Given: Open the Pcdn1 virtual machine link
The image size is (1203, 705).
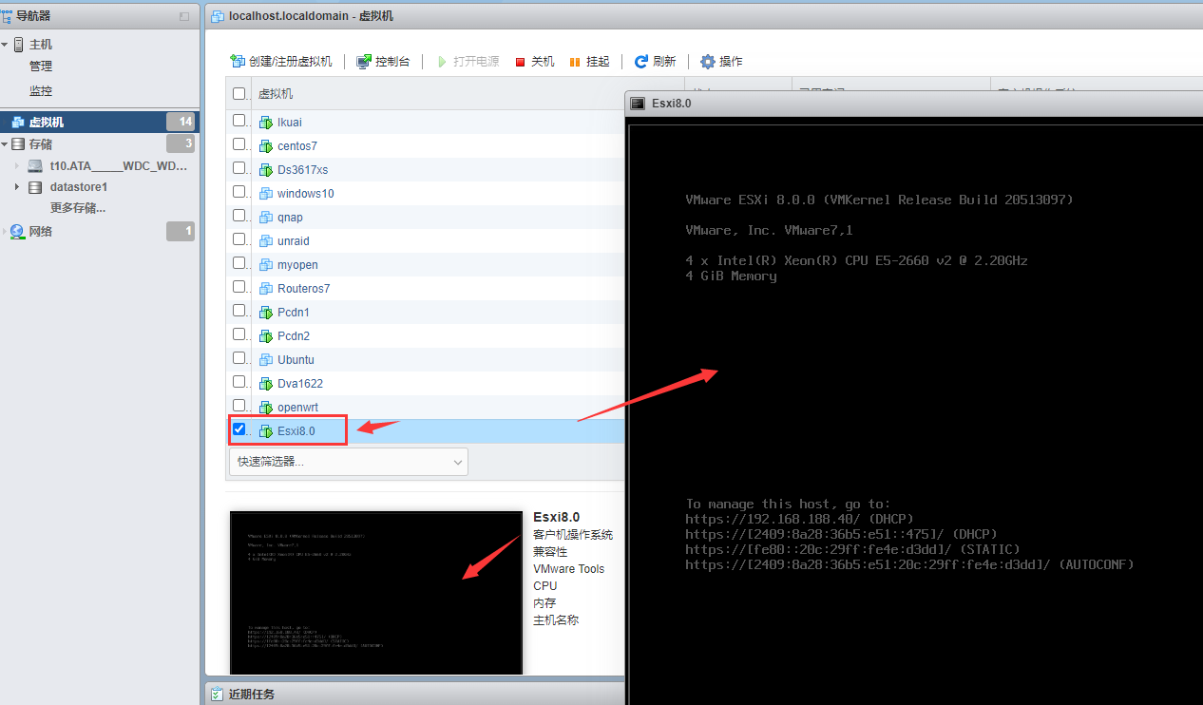Looking at the screenshot, I should point(294,313).
